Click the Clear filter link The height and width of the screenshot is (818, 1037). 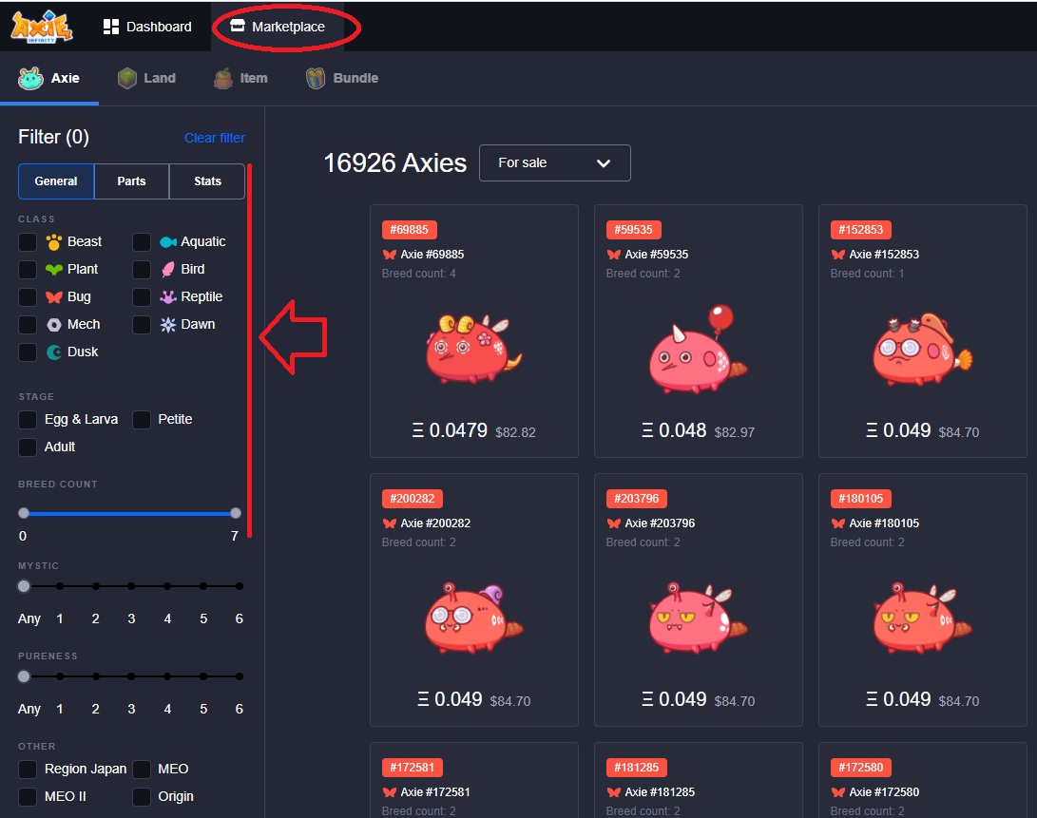[214, 138]
